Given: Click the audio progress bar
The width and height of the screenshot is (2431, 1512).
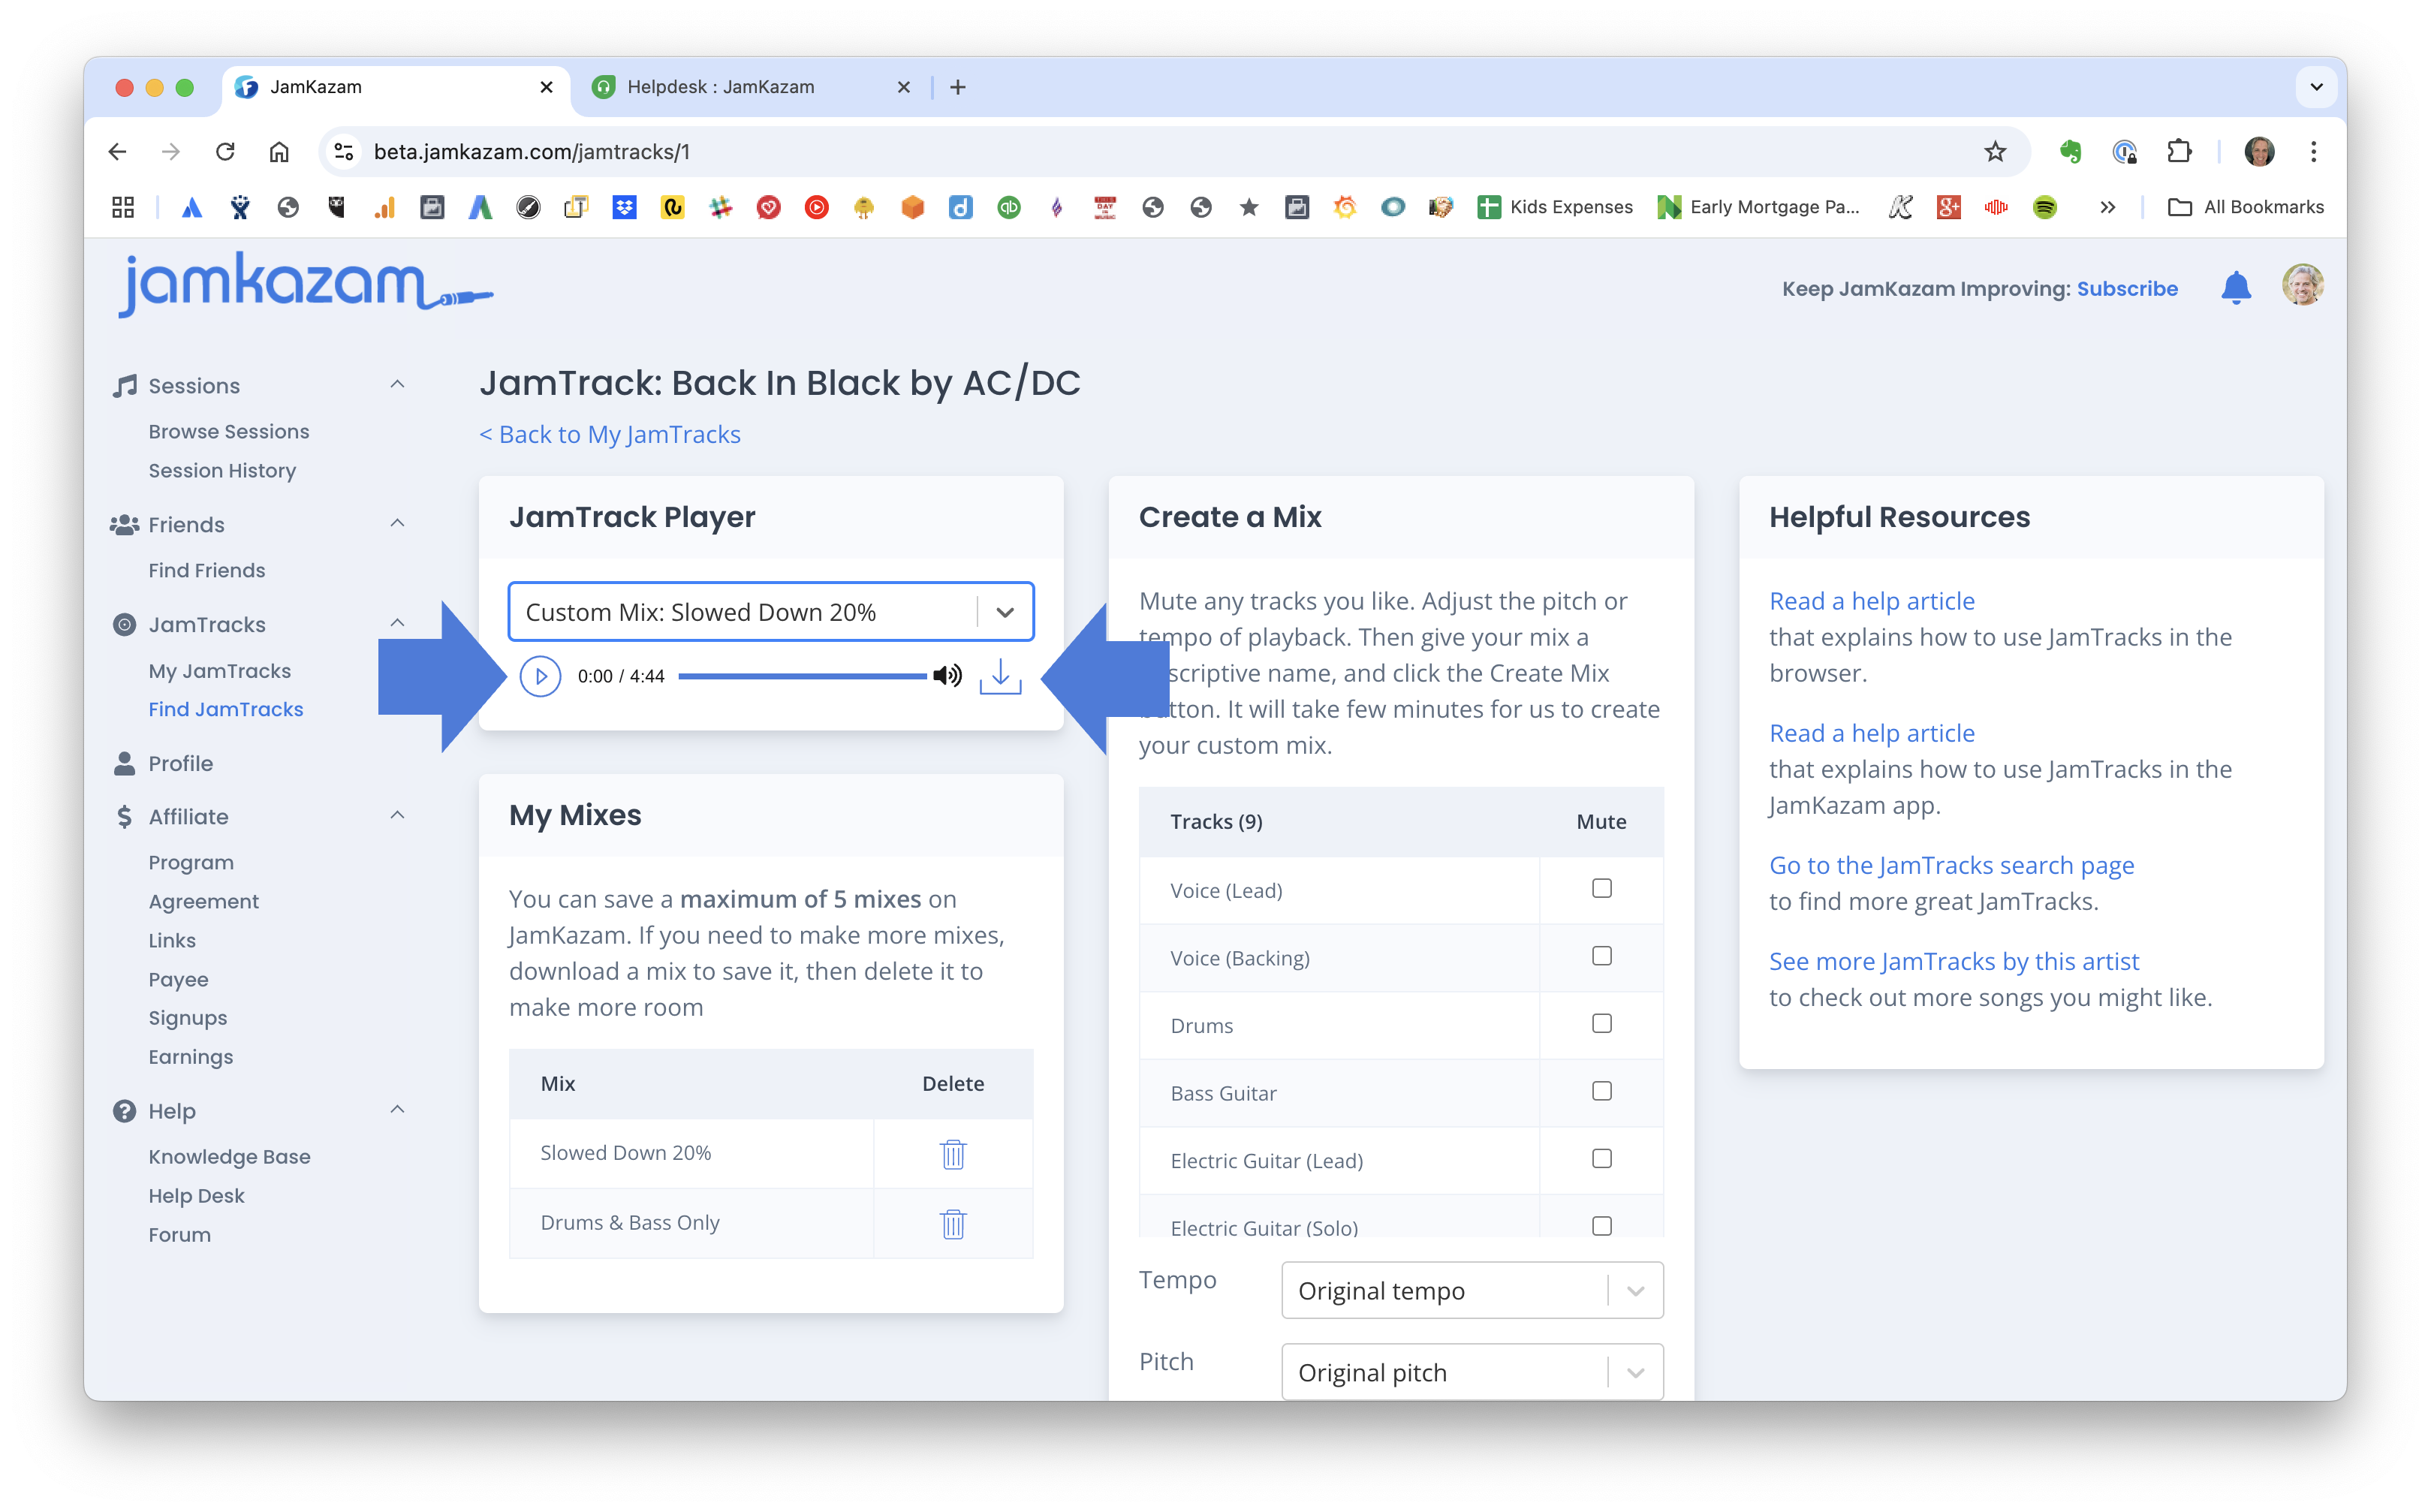Looking at the screenshot, I should click(x=802, y=677).
